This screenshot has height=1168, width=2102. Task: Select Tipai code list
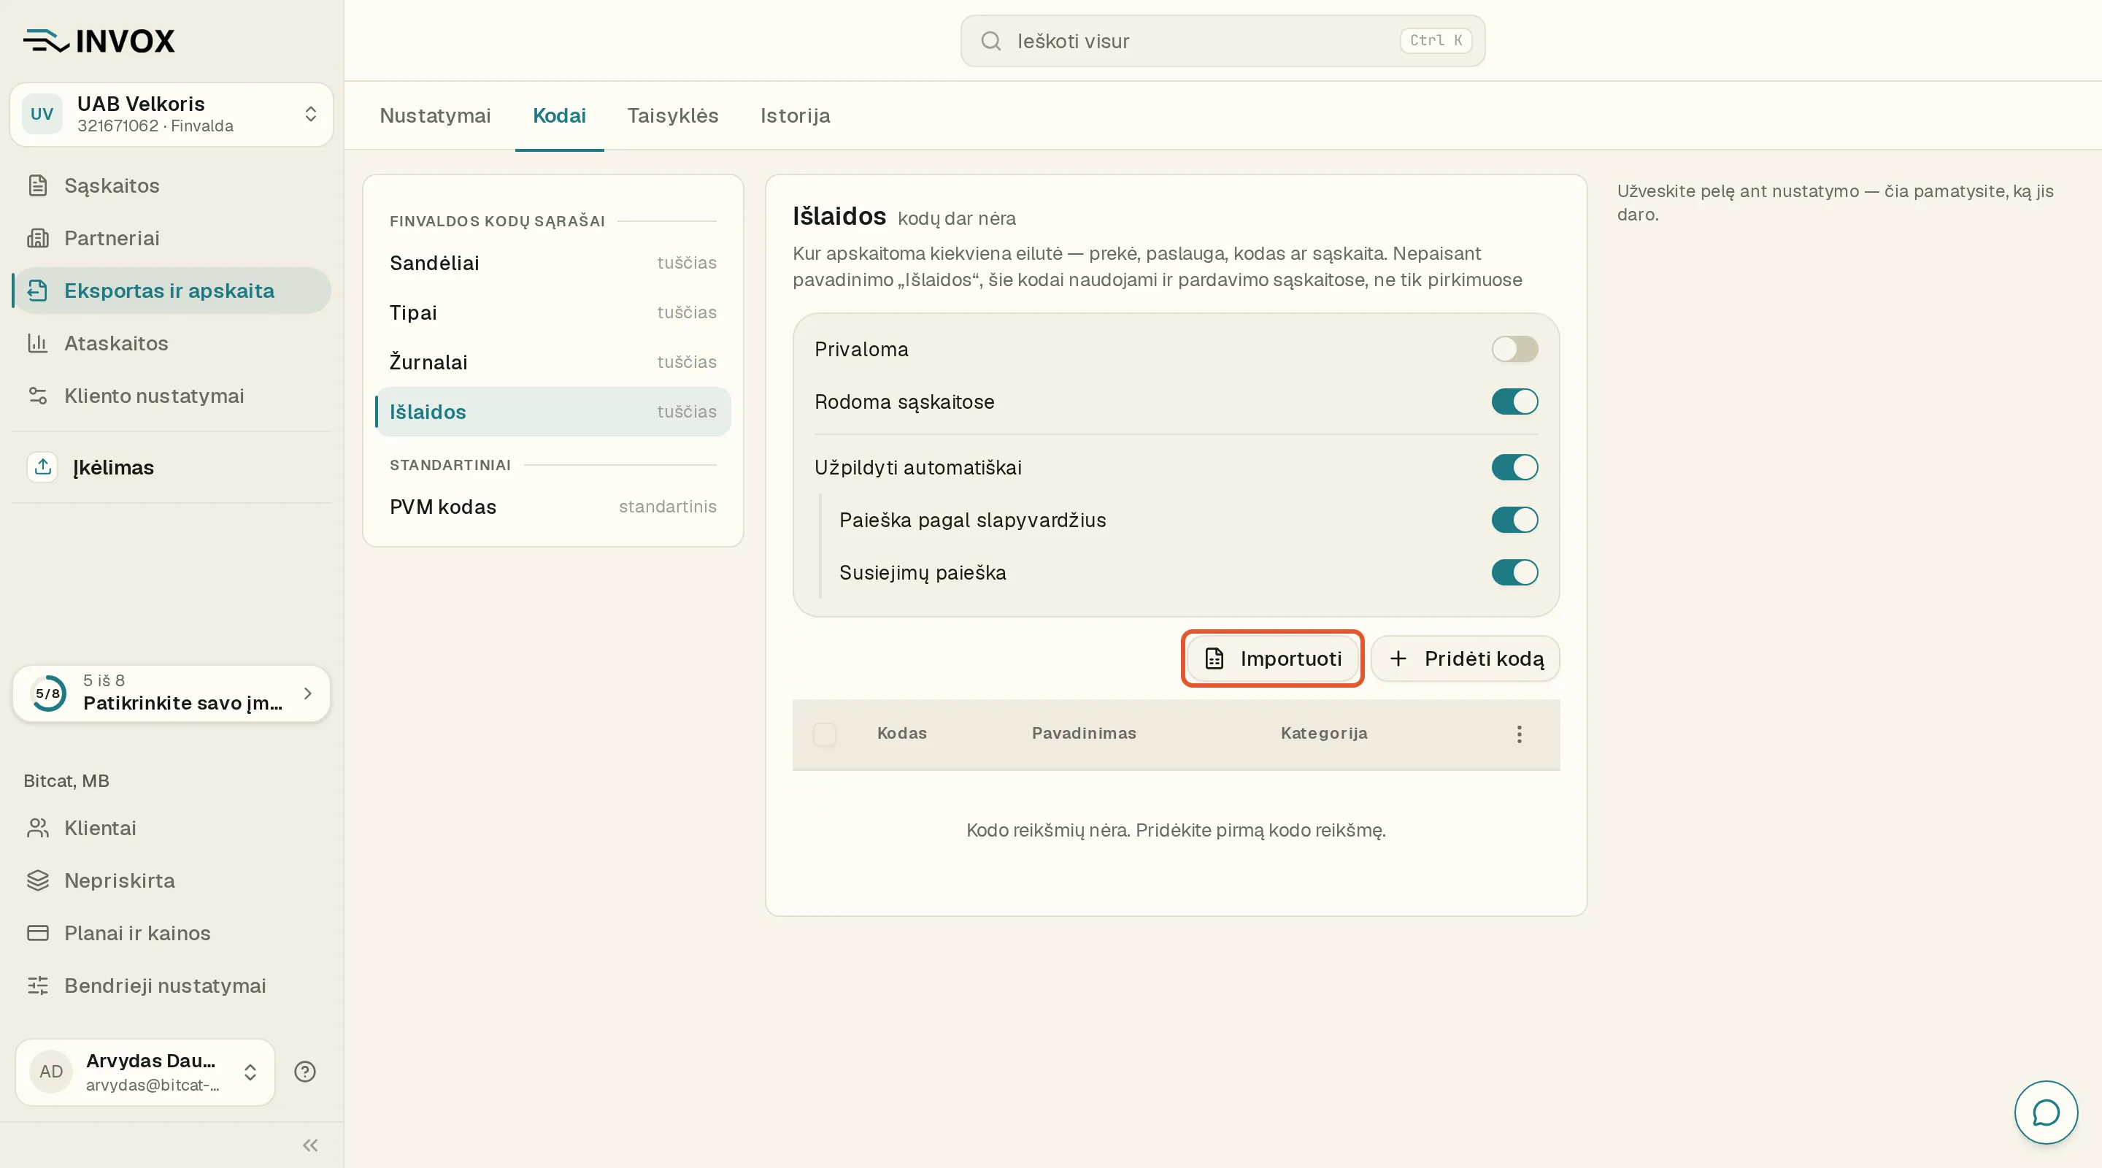click(x=553, y=312)
